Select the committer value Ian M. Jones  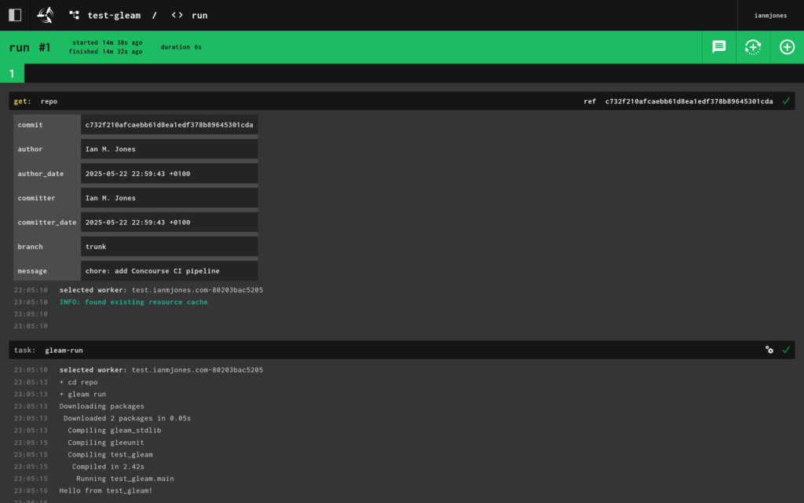pos(170,198)
